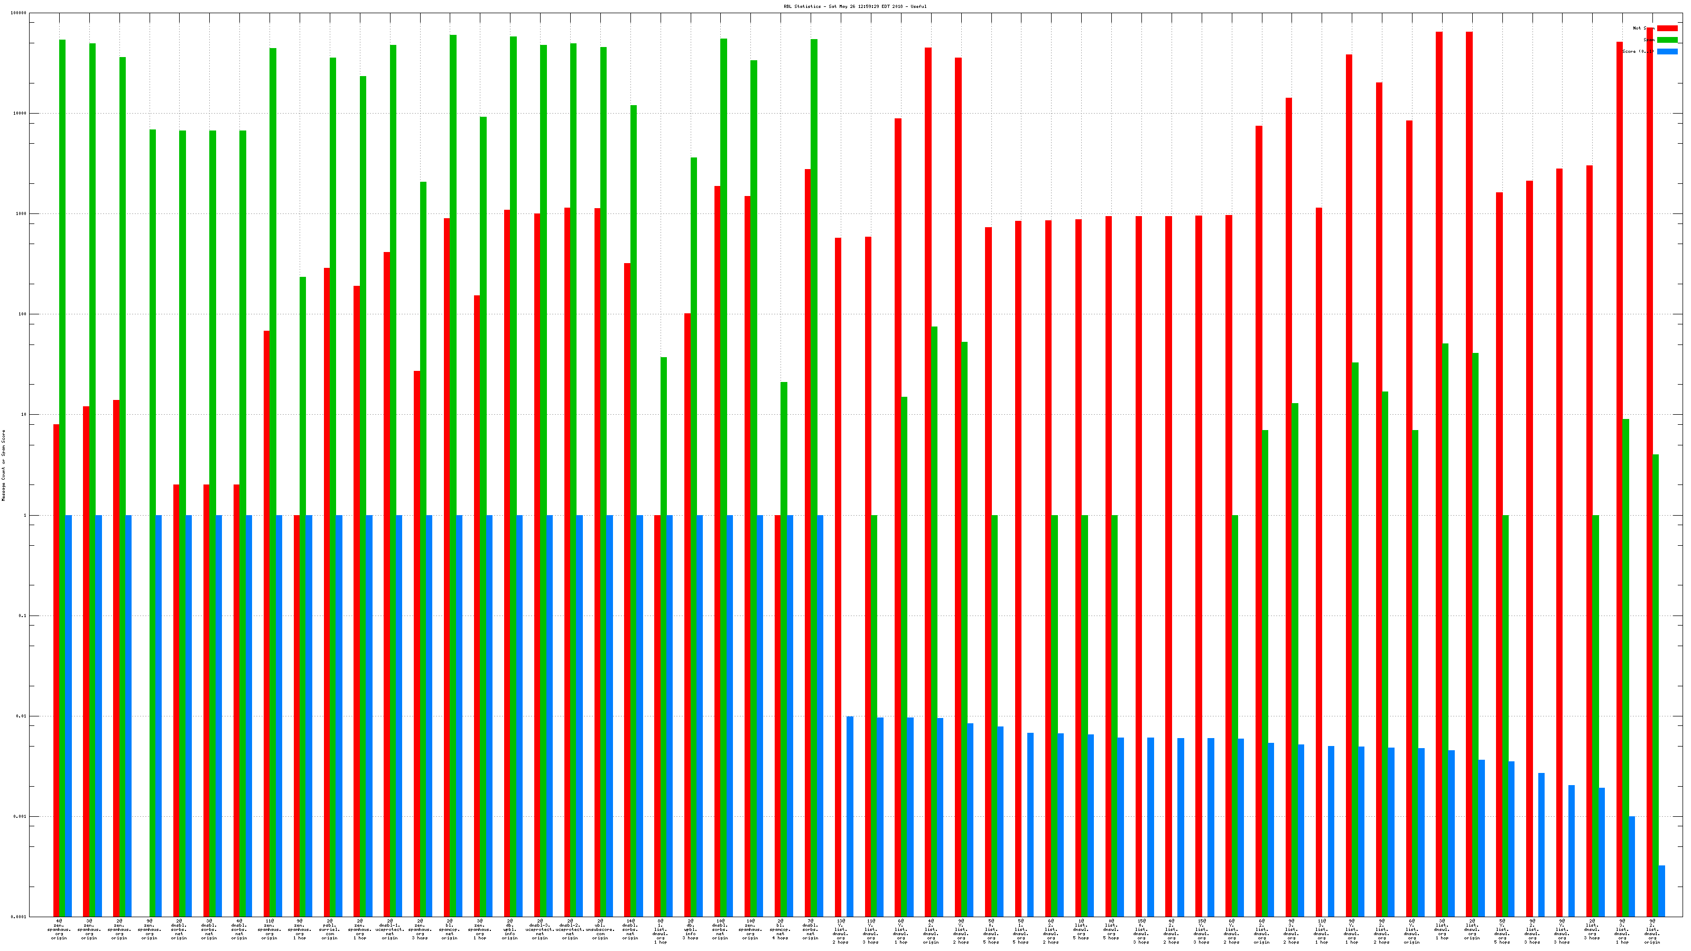Image resolution: width=1691 pixels, height=951 pixels.
Task: Click the ubl.unsubscore.com origin axis label
Action: (600, 929)
